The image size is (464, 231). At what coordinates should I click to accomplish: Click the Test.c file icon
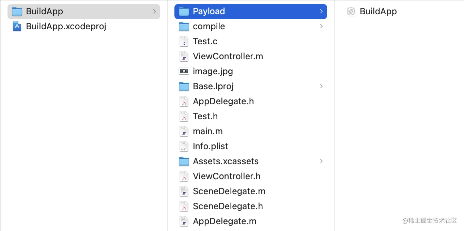tap(184, 41)
